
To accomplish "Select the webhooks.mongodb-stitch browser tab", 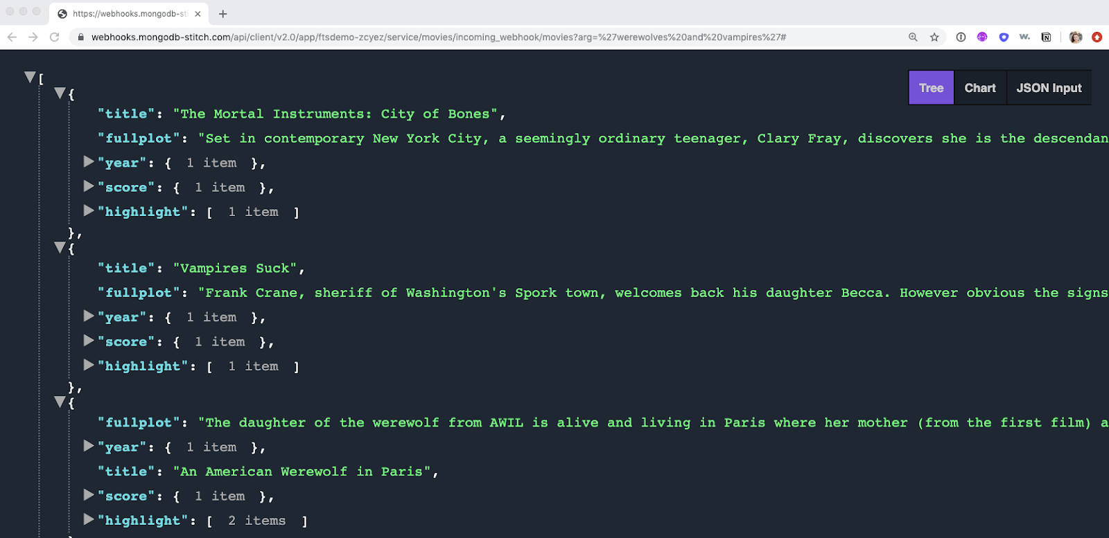I will coord(129,14).
